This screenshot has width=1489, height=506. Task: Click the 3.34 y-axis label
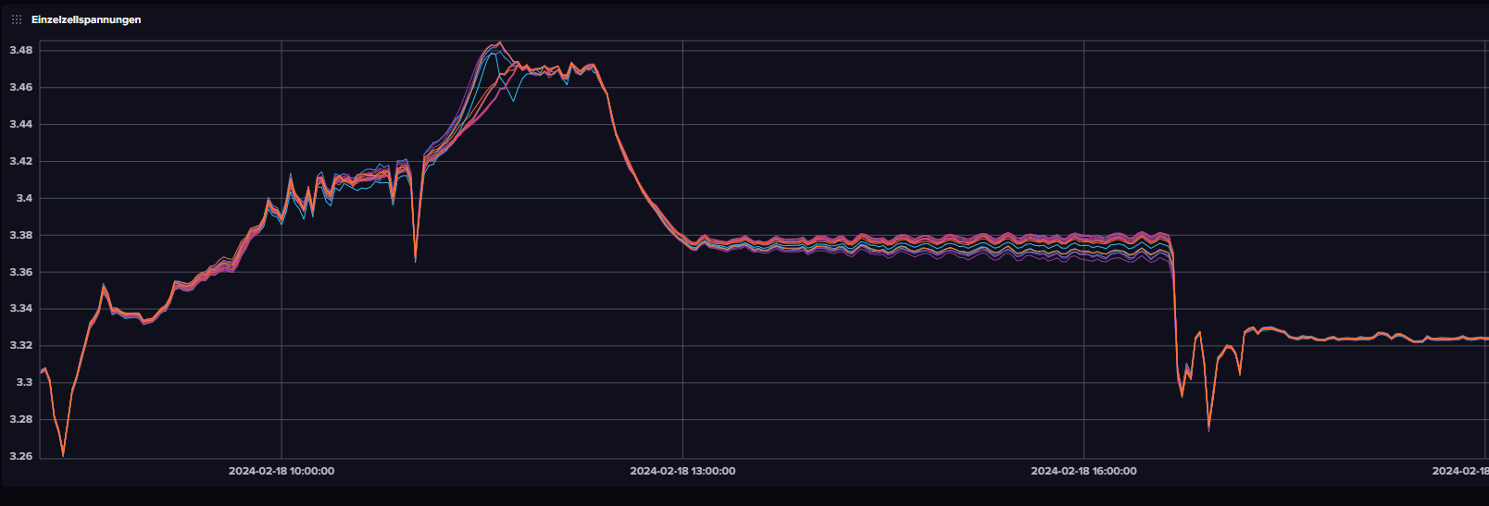coord(20,309)
